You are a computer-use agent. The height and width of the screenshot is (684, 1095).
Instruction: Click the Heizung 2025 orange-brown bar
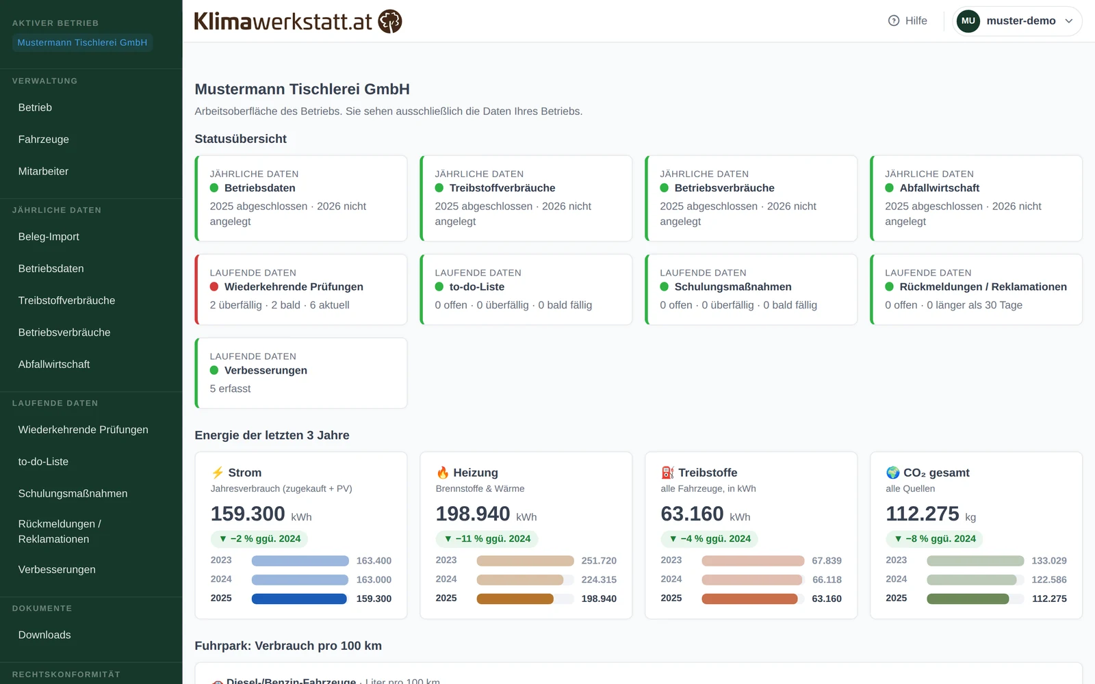click(515, 598)
